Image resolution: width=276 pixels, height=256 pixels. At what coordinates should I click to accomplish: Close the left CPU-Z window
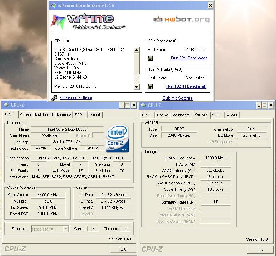coord(134,105)
